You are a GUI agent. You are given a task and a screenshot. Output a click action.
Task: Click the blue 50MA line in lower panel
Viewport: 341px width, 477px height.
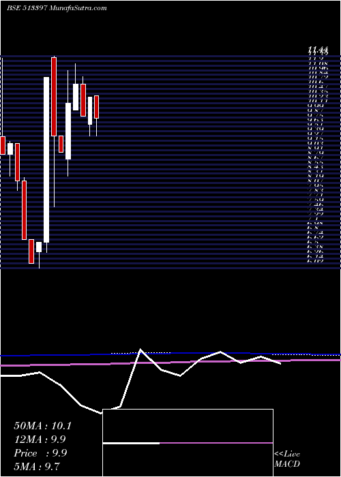(170, 354)
